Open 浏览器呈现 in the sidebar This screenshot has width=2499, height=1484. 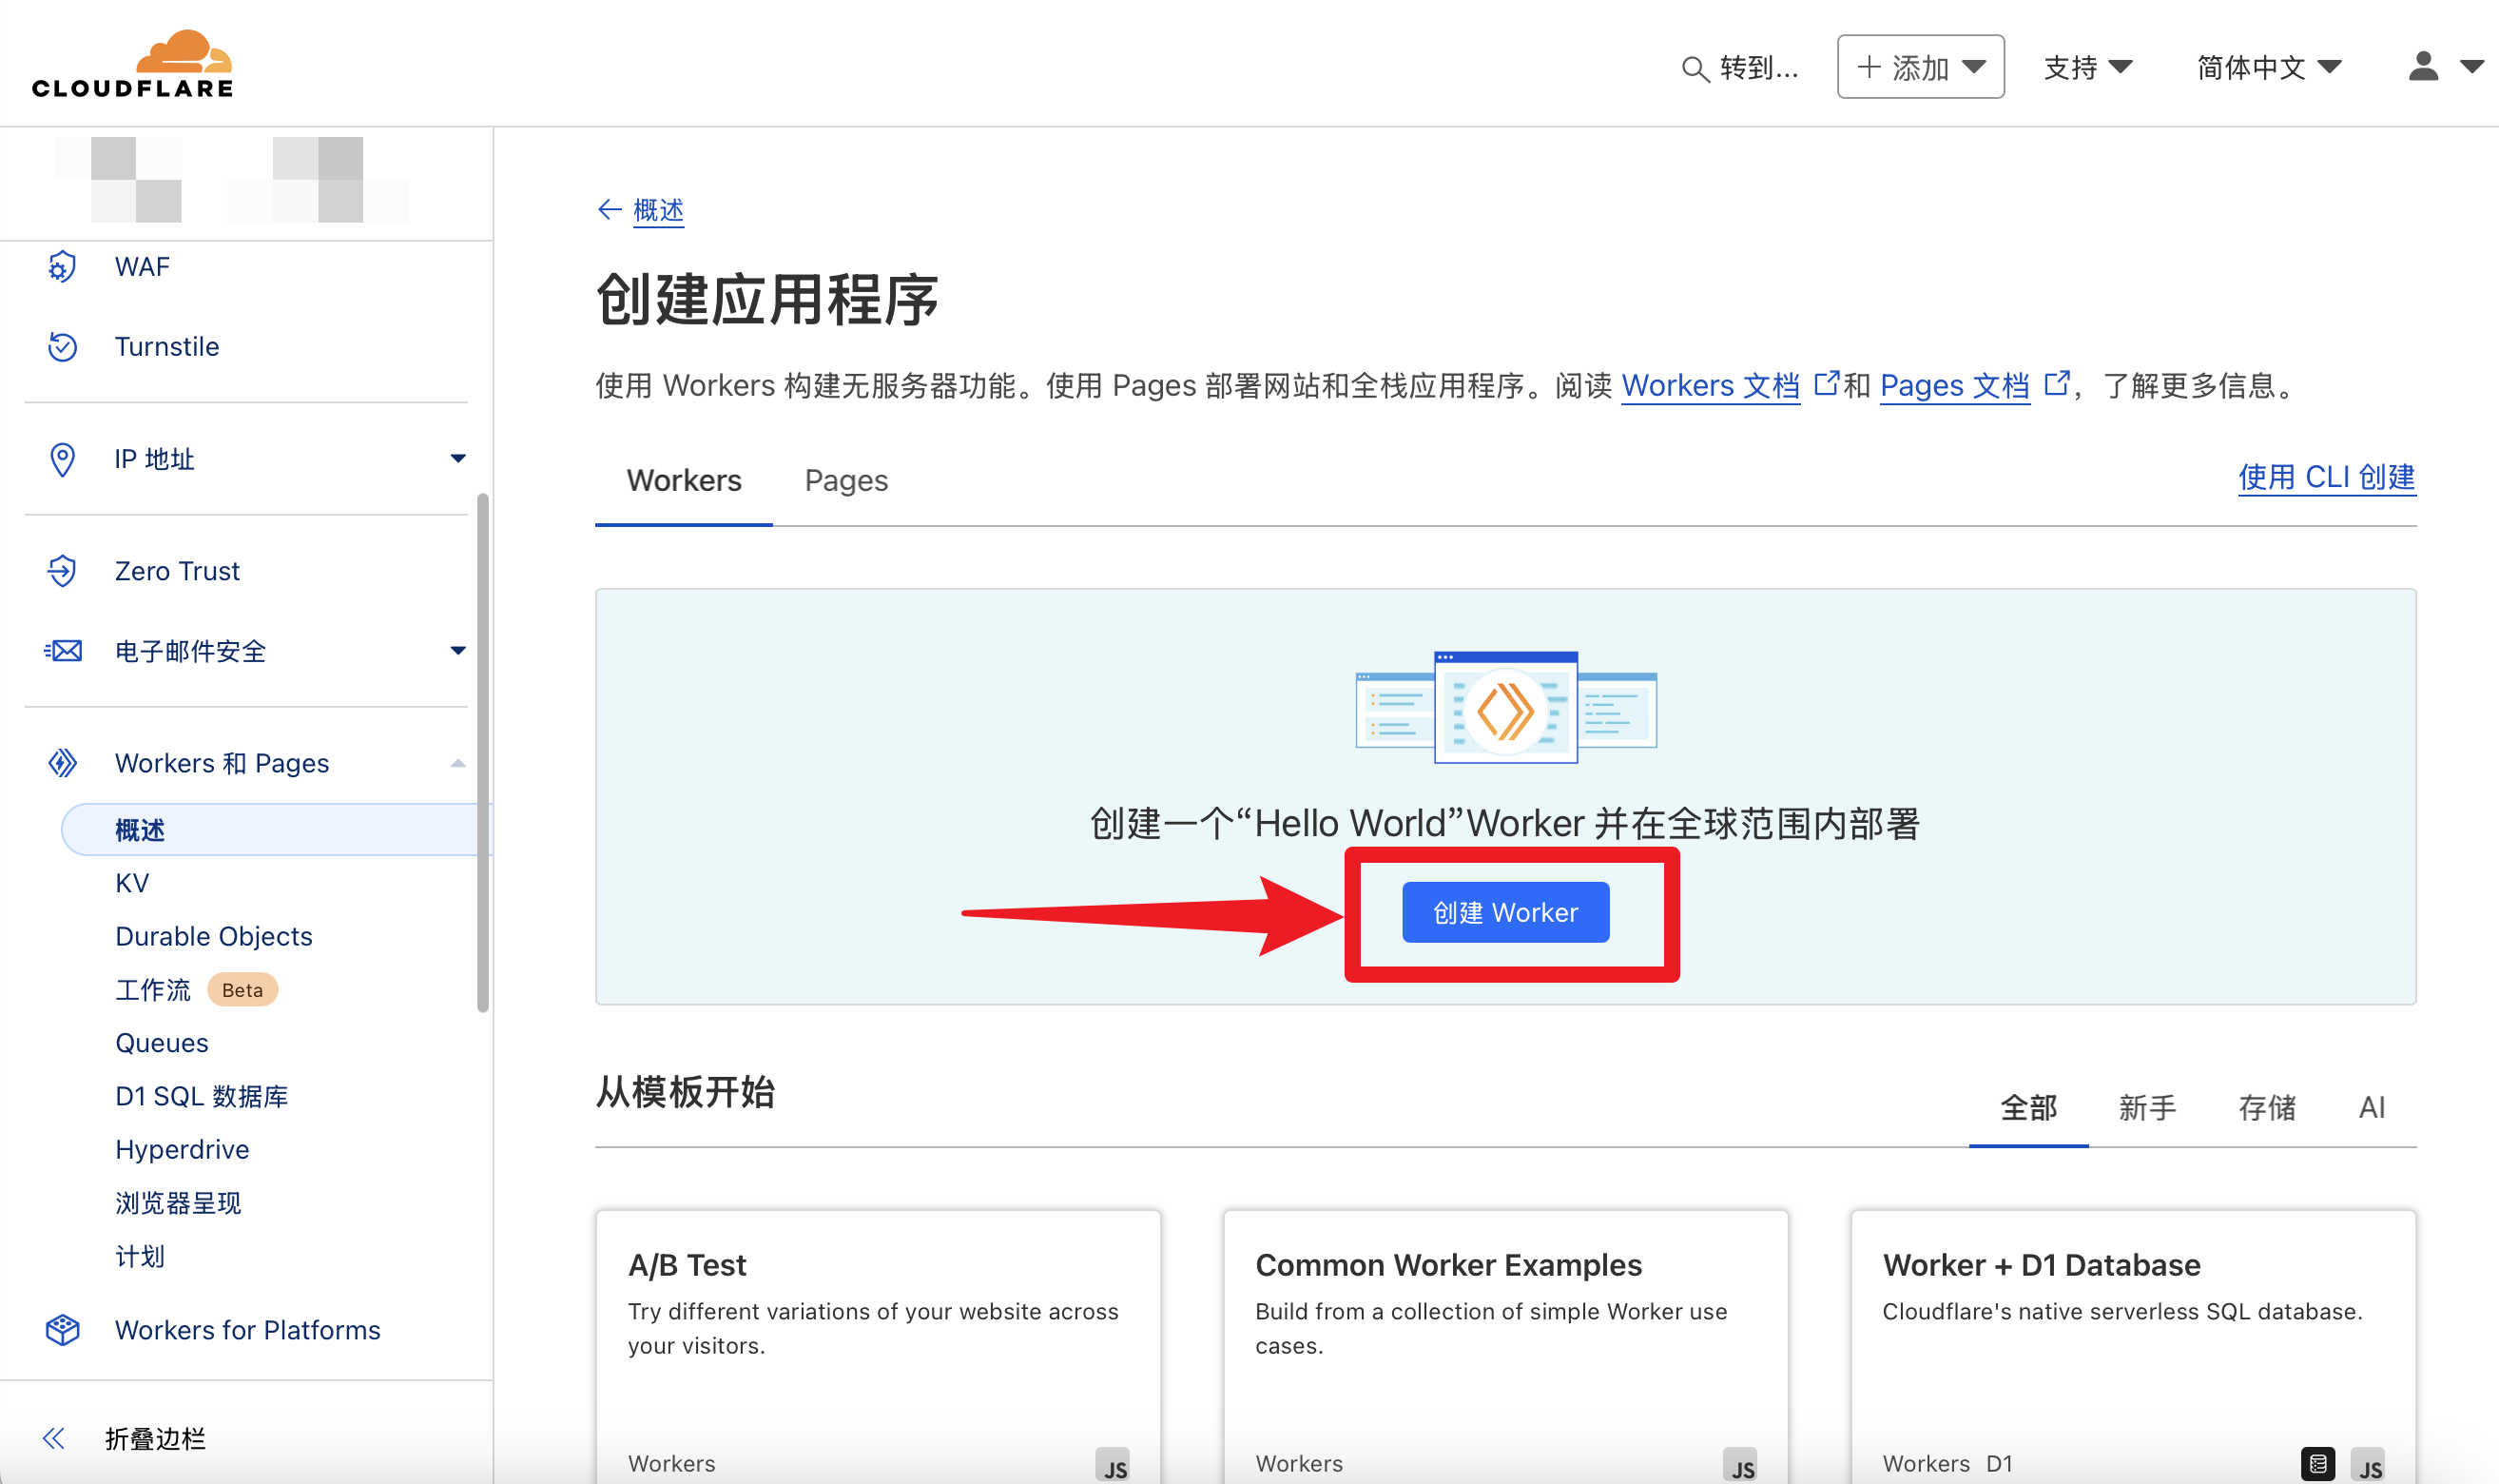tap(178, 1203)
